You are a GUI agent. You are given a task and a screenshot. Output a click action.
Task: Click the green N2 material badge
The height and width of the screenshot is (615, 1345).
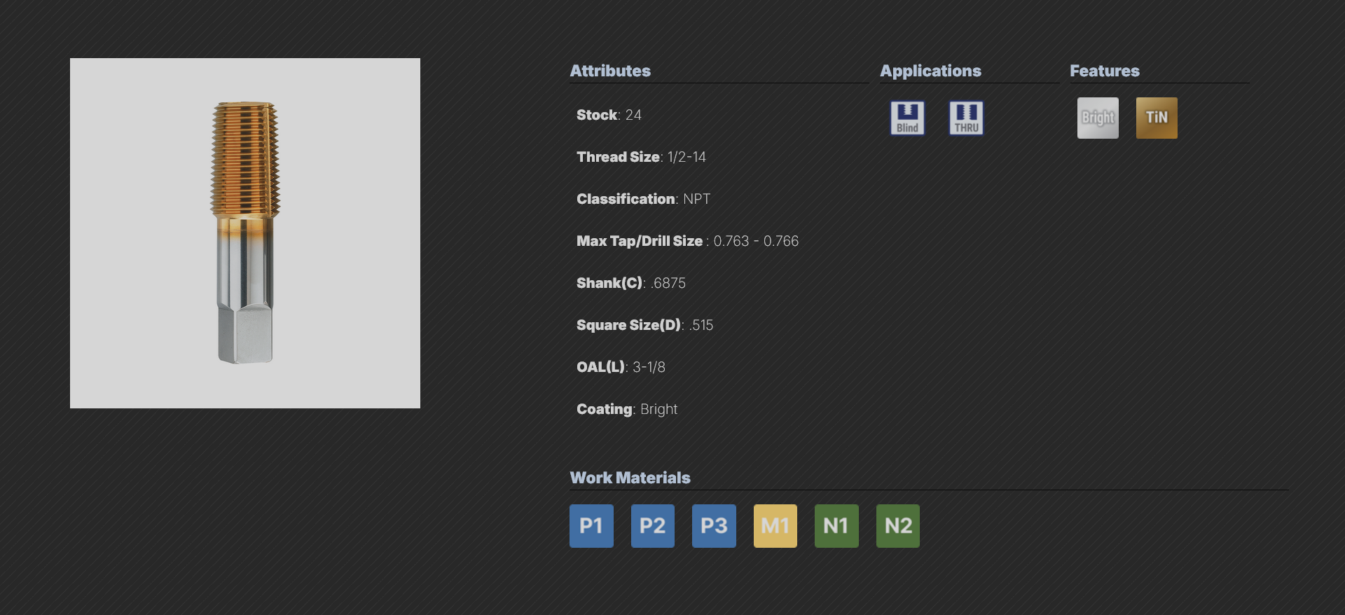[x=898, y=526]
